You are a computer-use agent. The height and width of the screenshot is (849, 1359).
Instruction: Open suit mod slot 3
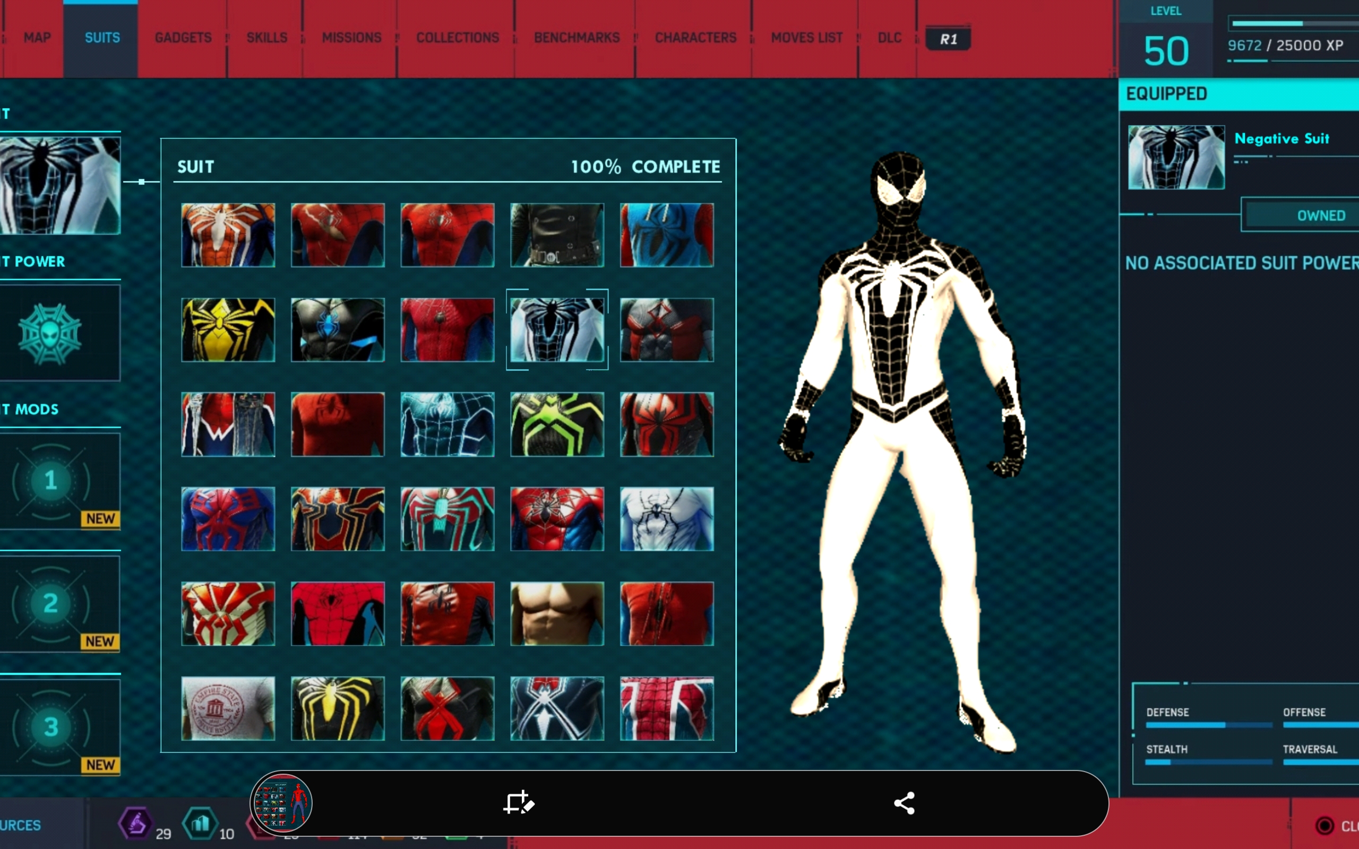(51, 727)
